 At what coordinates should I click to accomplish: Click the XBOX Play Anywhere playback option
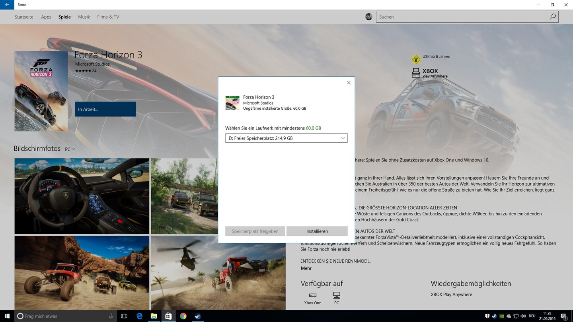[x=451, y=295]
